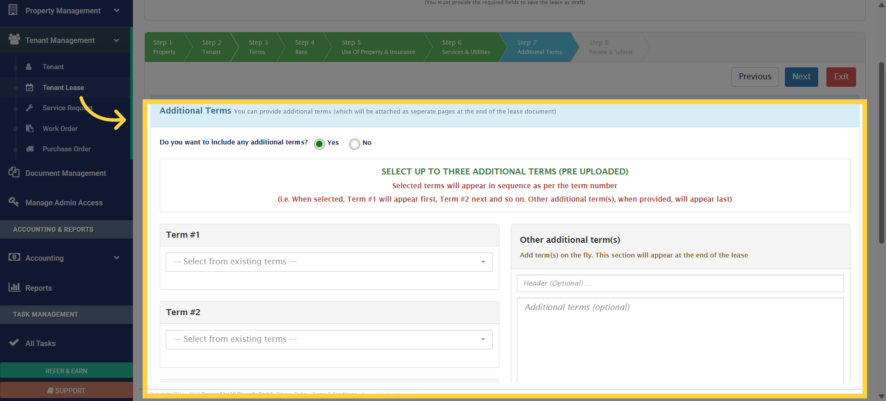
Task: Click the Manage Admin Access key icon
Action: coord(14,202)
